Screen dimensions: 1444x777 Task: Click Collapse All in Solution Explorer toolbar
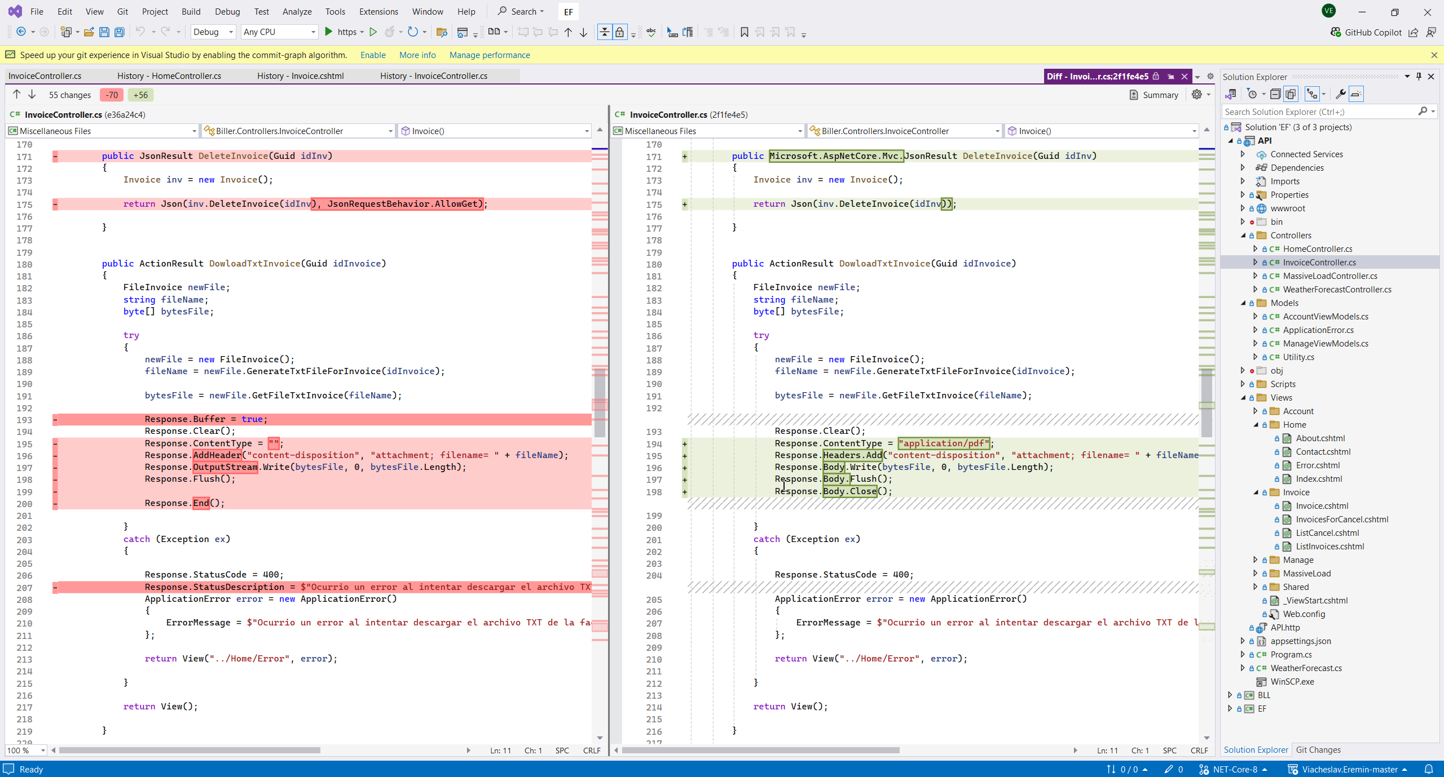tap(1275, 94)
